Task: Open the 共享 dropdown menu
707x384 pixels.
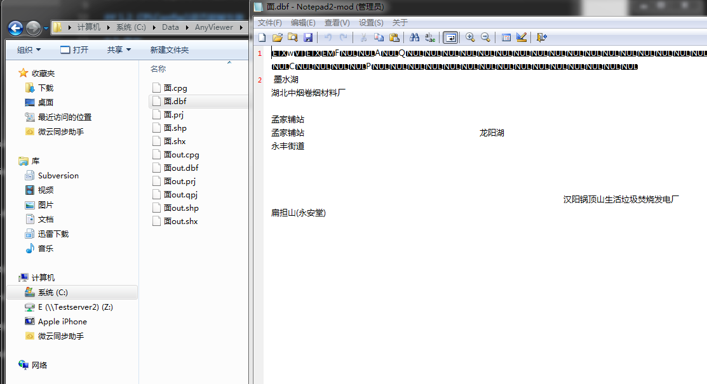Action: tap(119, 50)
